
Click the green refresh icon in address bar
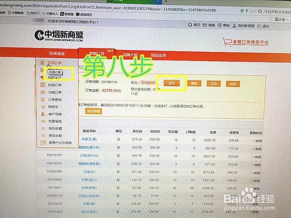[x=242, y=11]
